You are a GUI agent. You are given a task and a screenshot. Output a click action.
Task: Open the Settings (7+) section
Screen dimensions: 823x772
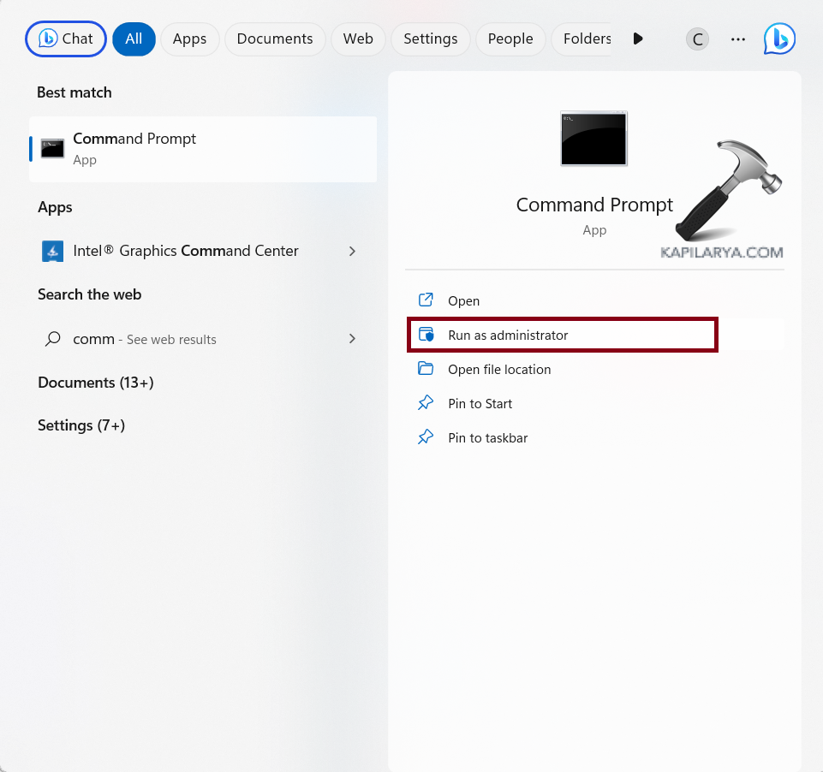81,425
